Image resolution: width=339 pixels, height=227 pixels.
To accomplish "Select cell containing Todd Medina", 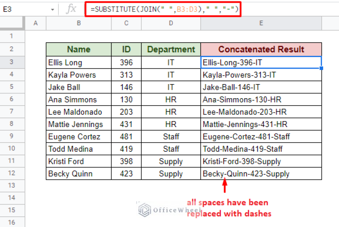I will coord(79,149).
